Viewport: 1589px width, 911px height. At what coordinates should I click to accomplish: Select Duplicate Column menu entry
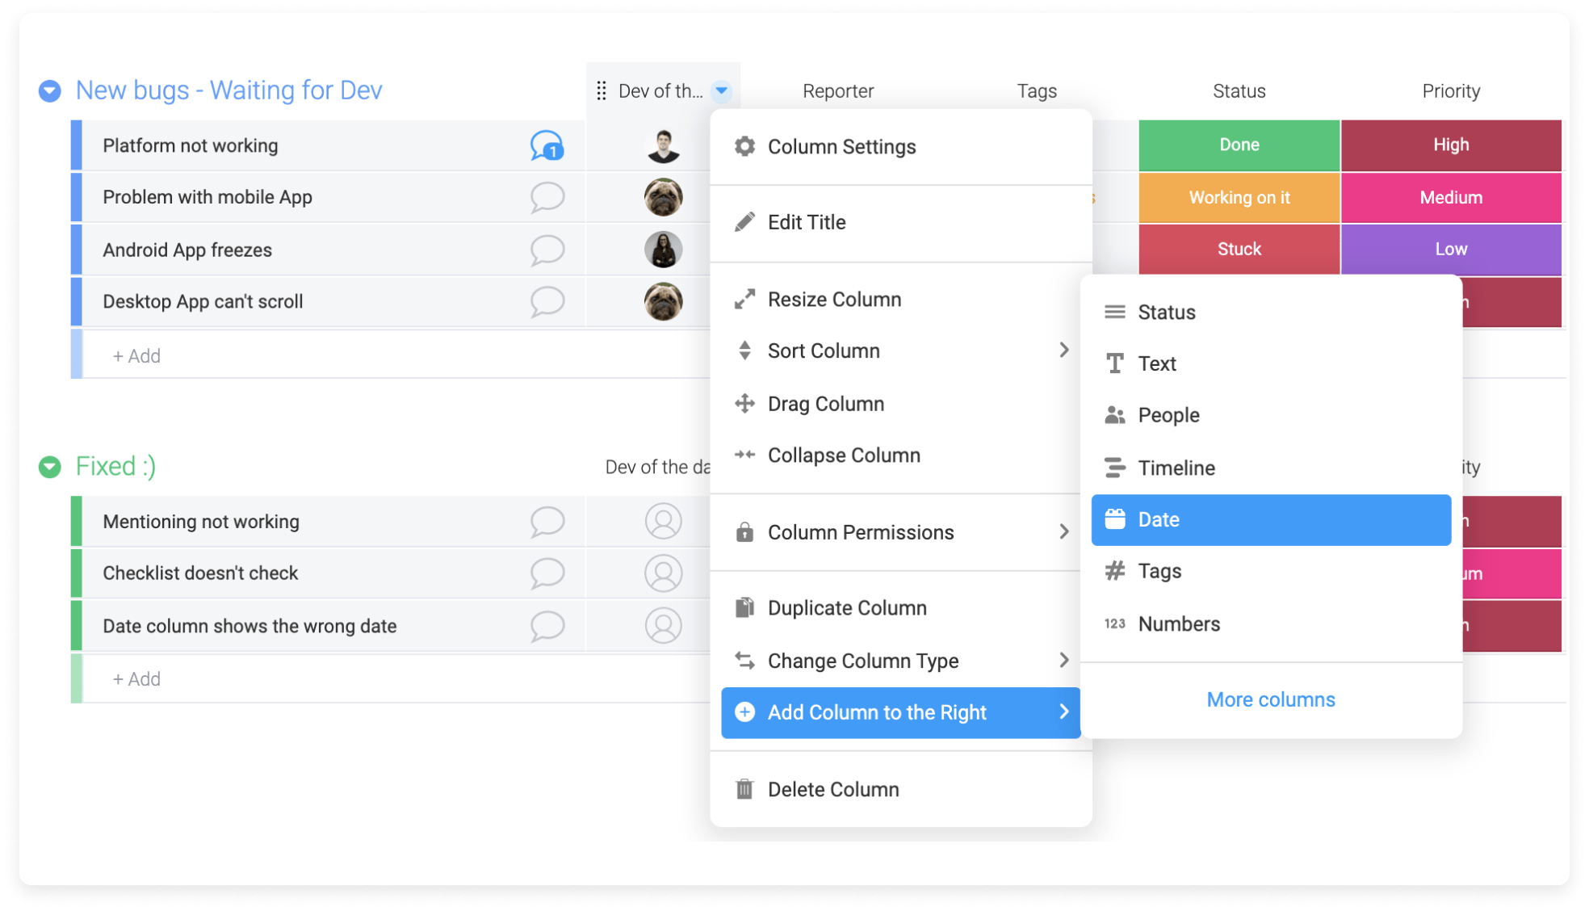click(846, 608)
